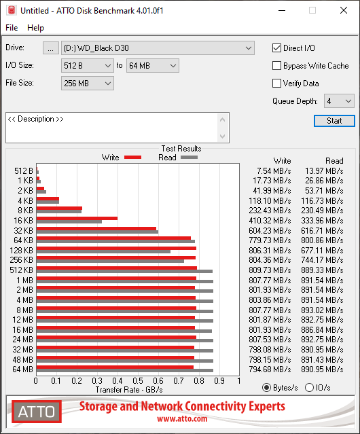
Task: Minimize the ATTO Disk Benchmark window
Action: (282, 10)
